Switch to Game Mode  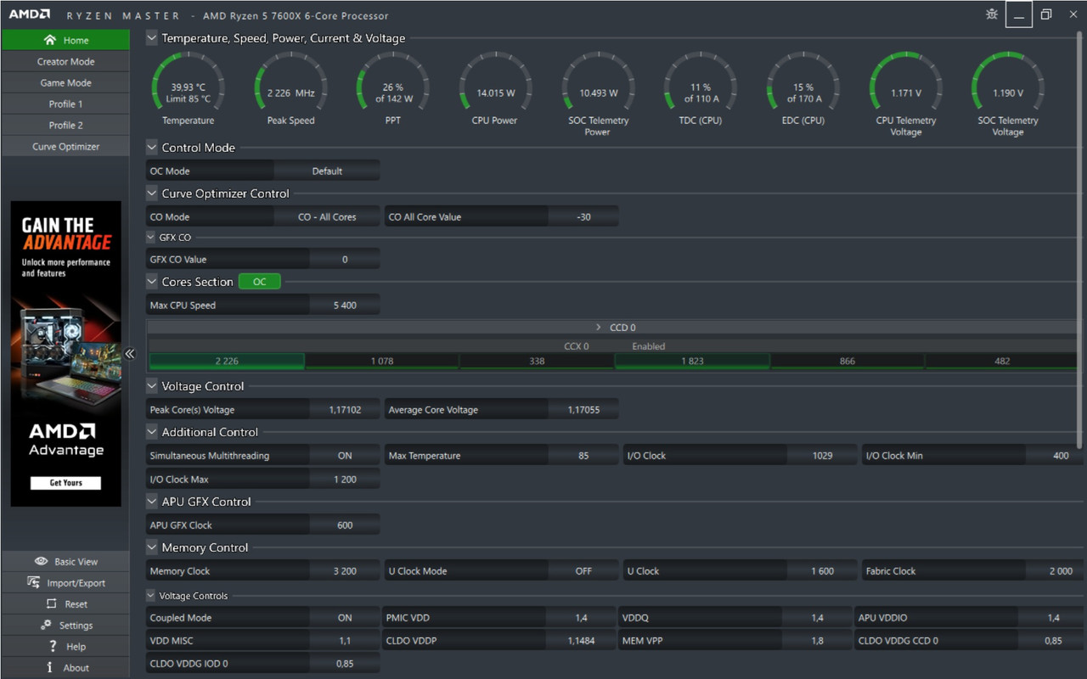(x=65, y=82)
